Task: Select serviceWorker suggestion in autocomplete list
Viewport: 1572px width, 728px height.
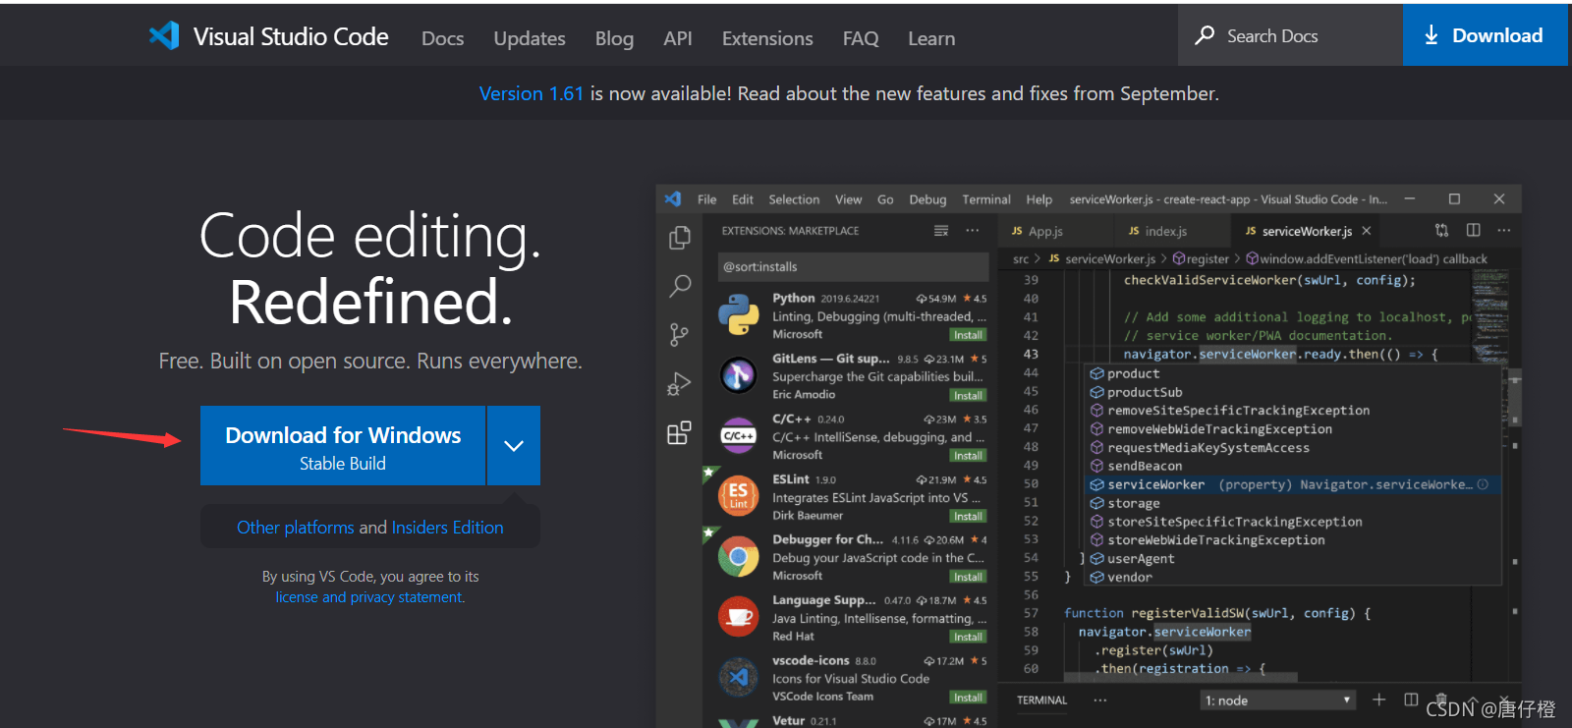Action: point(1292,484)
